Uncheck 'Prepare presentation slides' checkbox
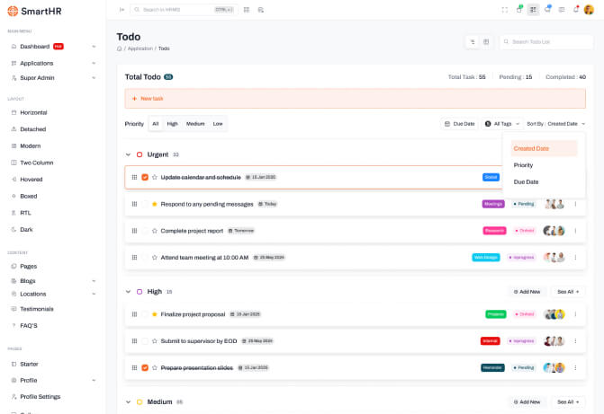 (145, 368)
